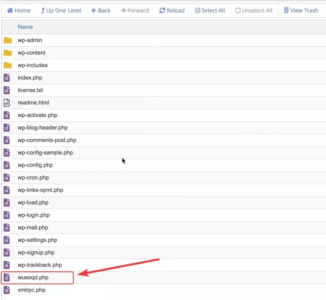Click the wp-activate.php file icon
This screenshot has width=326, height=300.
point(7,115)
